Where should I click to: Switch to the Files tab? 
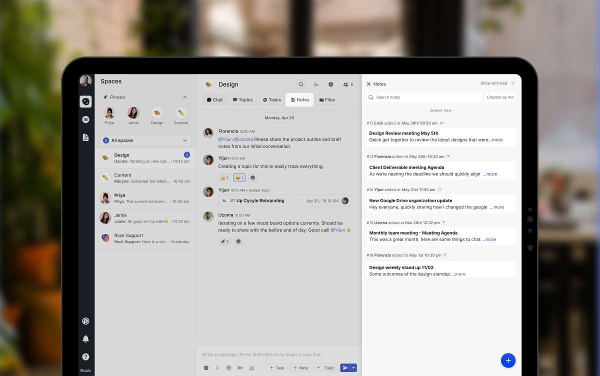(x=327, y=99)
